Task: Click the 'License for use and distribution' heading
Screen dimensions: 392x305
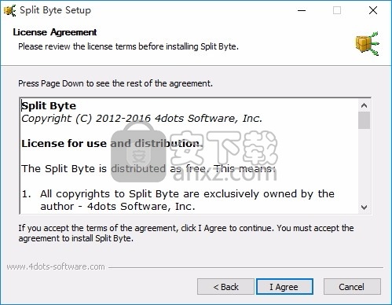Action: tap(112, 144)
